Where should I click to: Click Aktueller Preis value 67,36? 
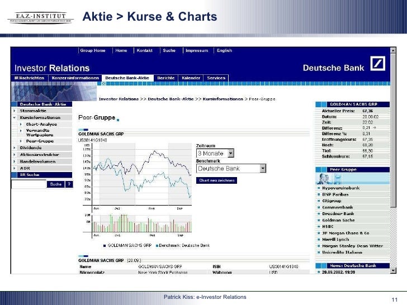click(367, 111)
